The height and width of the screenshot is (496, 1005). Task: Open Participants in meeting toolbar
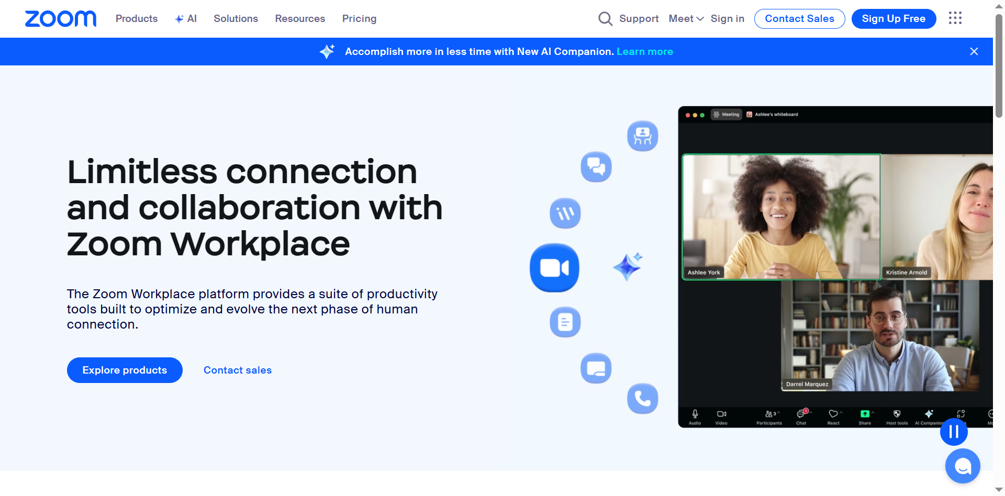(769, 417)
